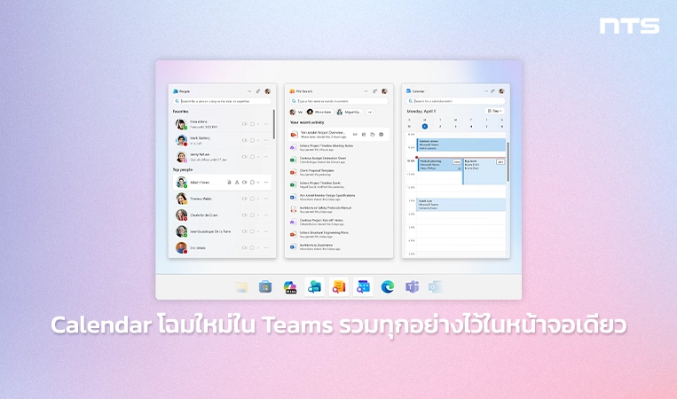Open the Client Proposal Template file
This screenshot has height=399, width=677.
(339, 172)
